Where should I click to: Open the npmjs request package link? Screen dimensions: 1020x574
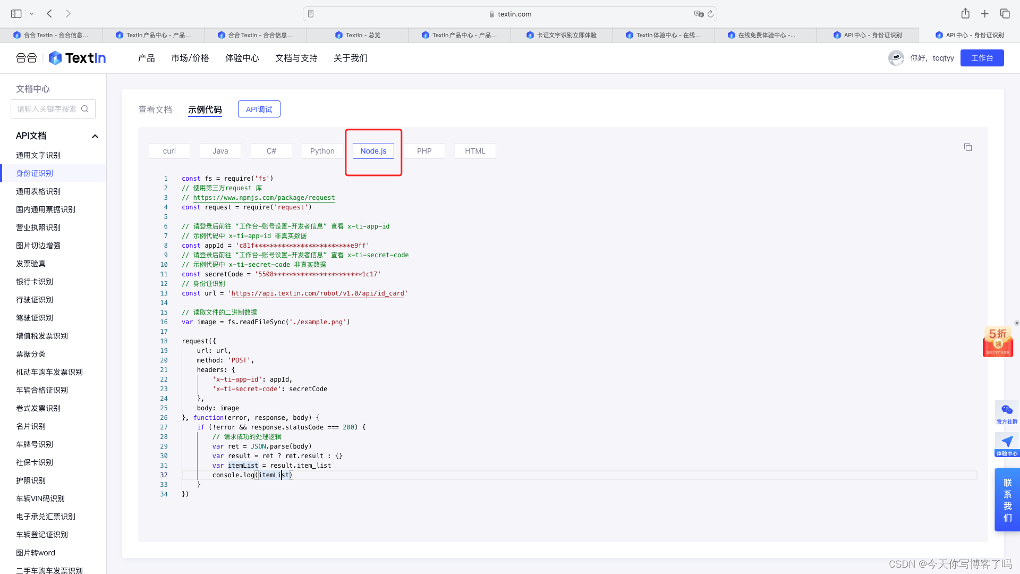(263, 198)
